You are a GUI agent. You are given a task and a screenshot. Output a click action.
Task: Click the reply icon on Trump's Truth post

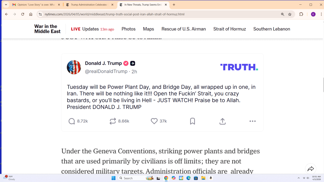[72, 121]
